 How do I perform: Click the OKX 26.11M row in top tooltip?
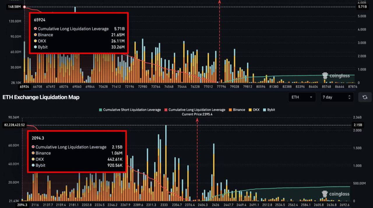[79, 41]
